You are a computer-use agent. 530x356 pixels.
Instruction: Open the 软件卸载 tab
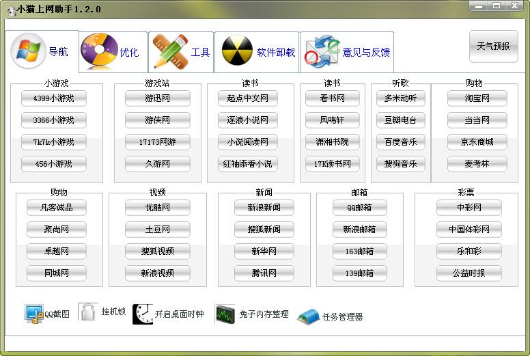[x=257, y=52]
